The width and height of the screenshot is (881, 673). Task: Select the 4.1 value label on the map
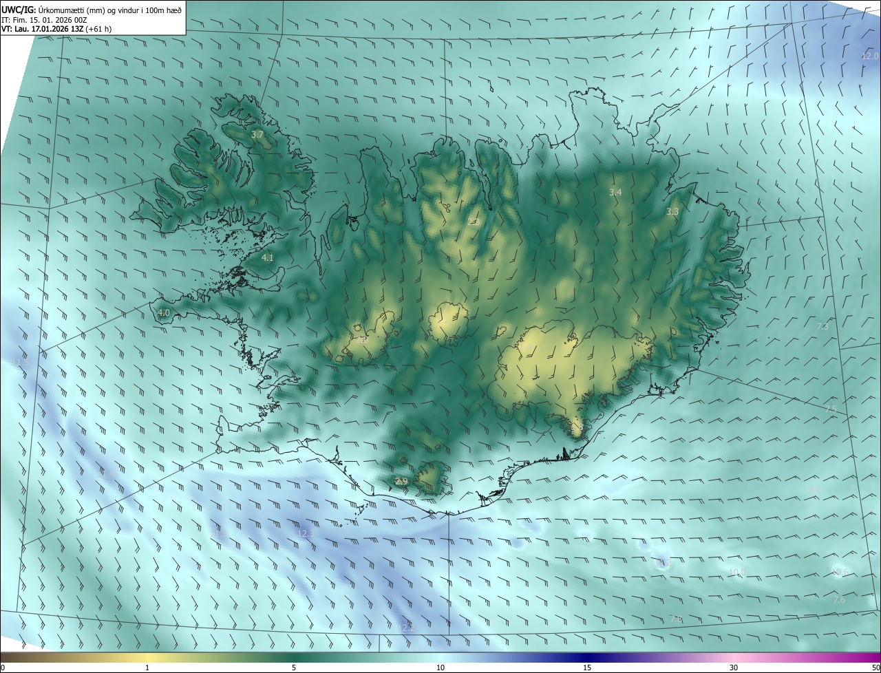[268, 257]
